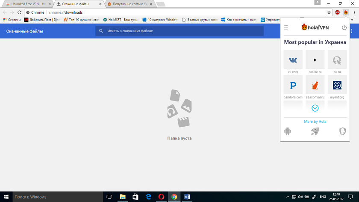Open the ENG language switcher in taskbar
Image resolution: width=359 pixels, height=202 pixels.
tap(323, 197)
